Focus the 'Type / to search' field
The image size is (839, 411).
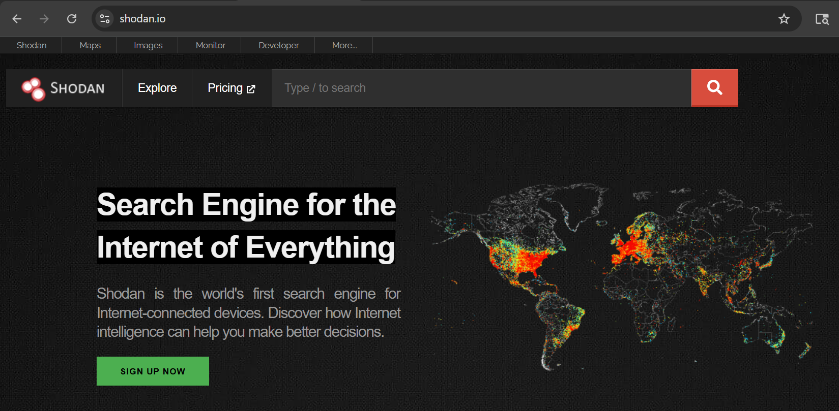tap(481, 88)
